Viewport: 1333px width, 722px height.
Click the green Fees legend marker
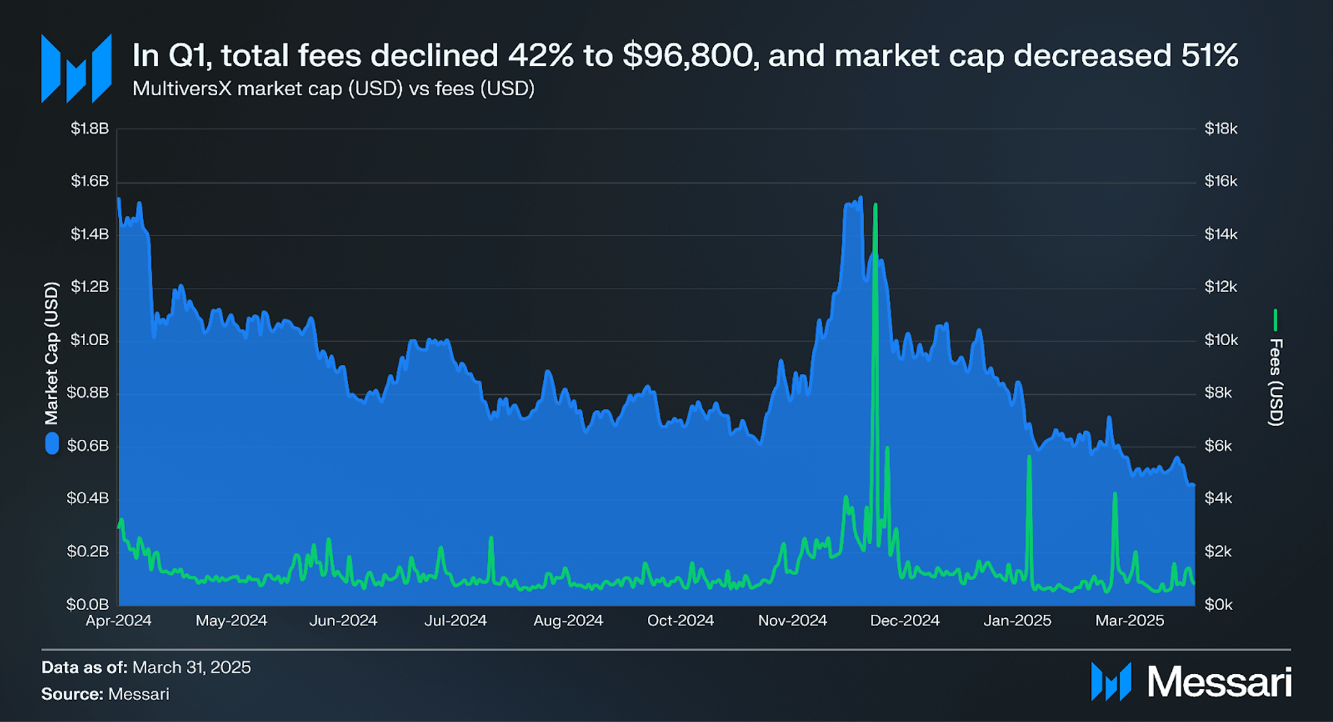1275,320
